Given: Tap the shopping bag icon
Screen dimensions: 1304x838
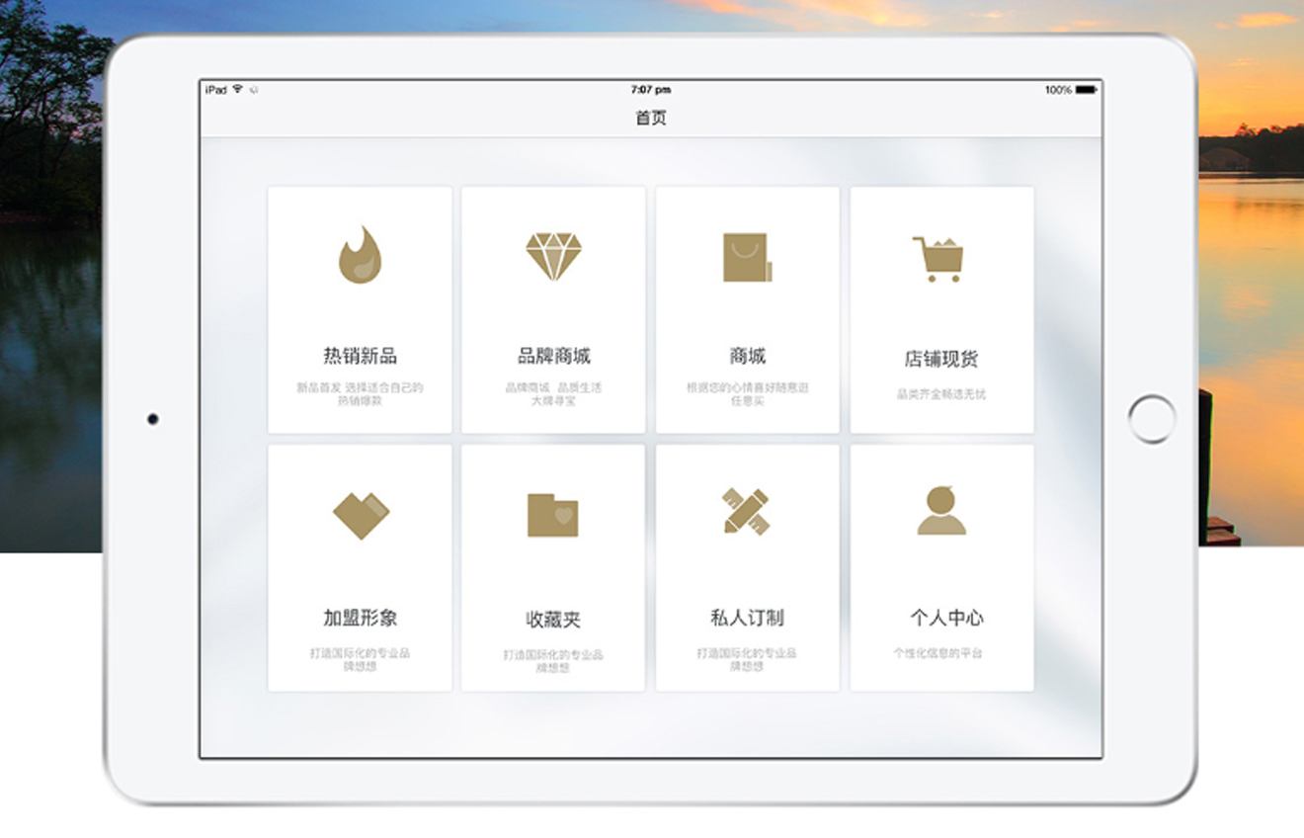Looking at the screenshot, I should 747,258.
